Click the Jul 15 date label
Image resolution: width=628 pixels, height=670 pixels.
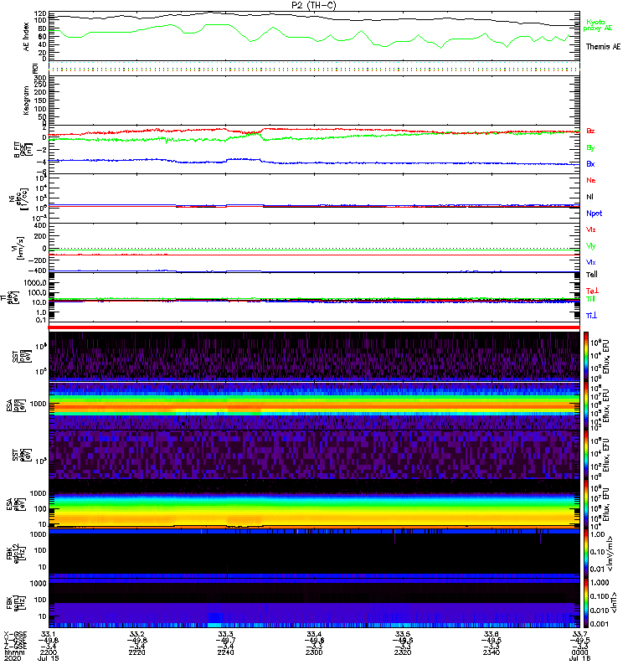pos(49,658)
